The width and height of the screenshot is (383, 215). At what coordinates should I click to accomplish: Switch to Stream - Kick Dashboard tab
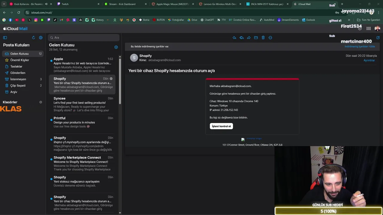click(126, 4)
